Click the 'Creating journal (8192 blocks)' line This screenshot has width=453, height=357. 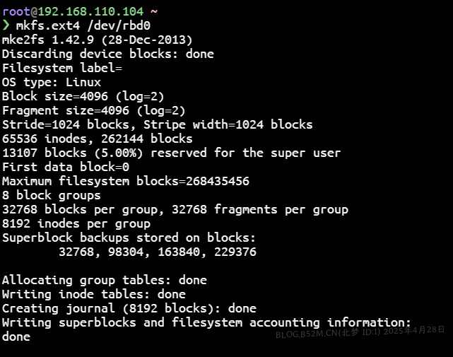(129, 308)
